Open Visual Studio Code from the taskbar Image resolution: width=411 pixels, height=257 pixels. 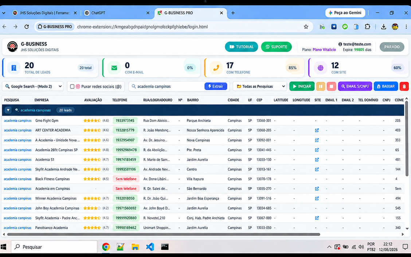pyautogui.click(x=150, y=247)
